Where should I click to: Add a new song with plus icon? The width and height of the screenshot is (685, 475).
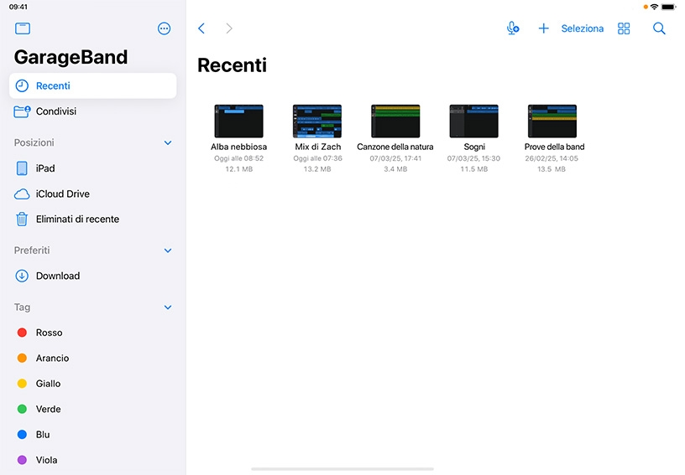tap(543, 28)
